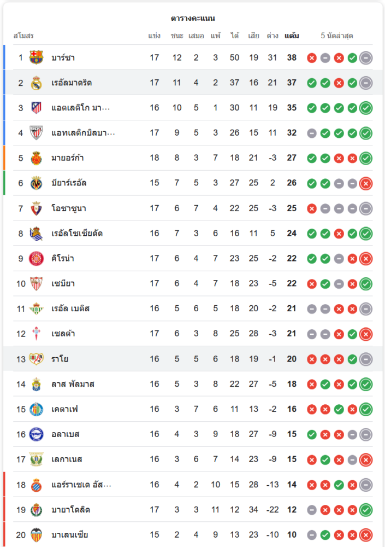This screenshot has width=385, height=547.
Task: Click Barcelona's latest match result circle
Action: [366, 57]
